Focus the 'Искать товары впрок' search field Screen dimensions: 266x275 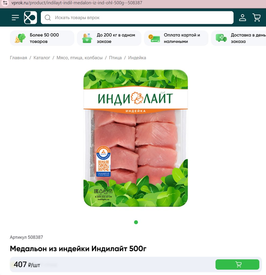pos(137,17)
